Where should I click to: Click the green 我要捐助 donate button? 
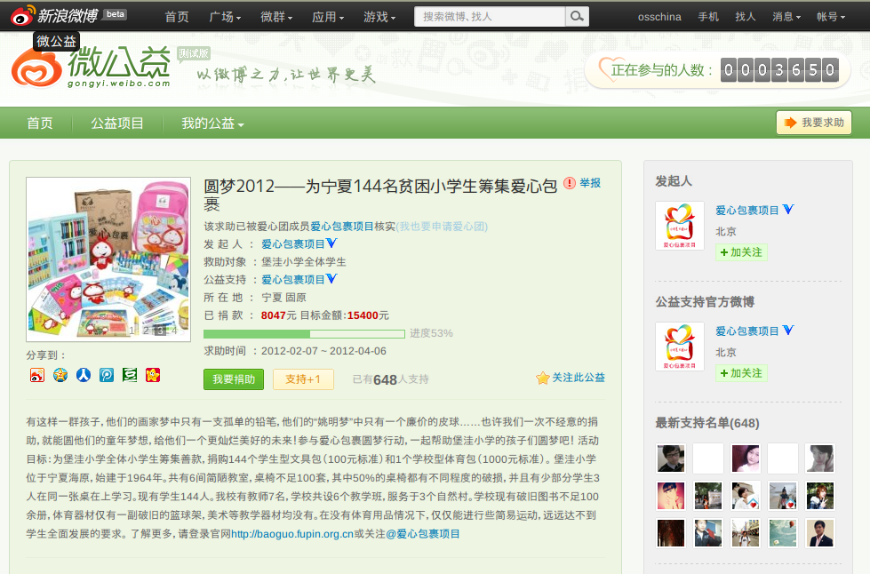(234, 379)
